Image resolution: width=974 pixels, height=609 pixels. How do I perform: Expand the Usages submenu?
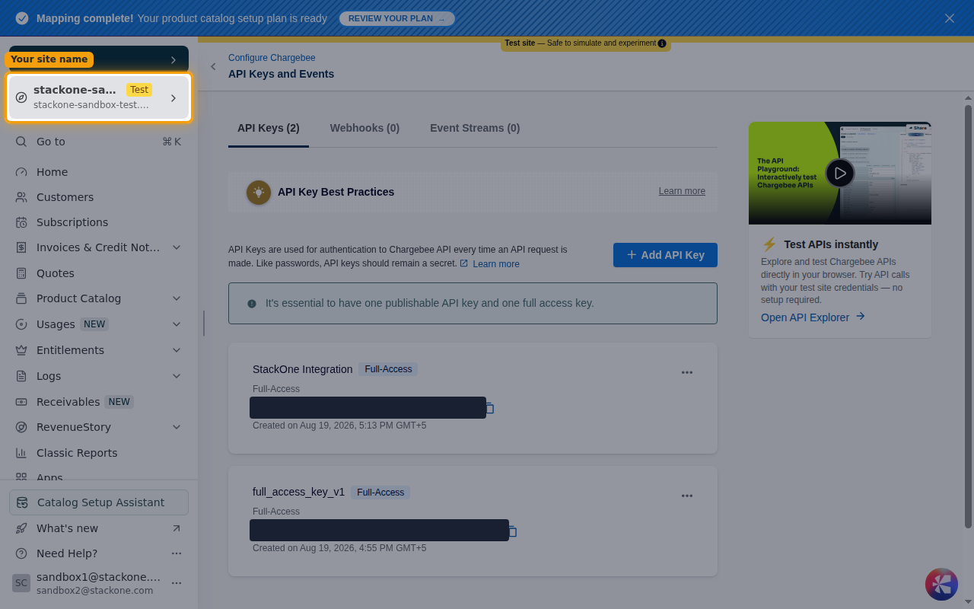177,324
